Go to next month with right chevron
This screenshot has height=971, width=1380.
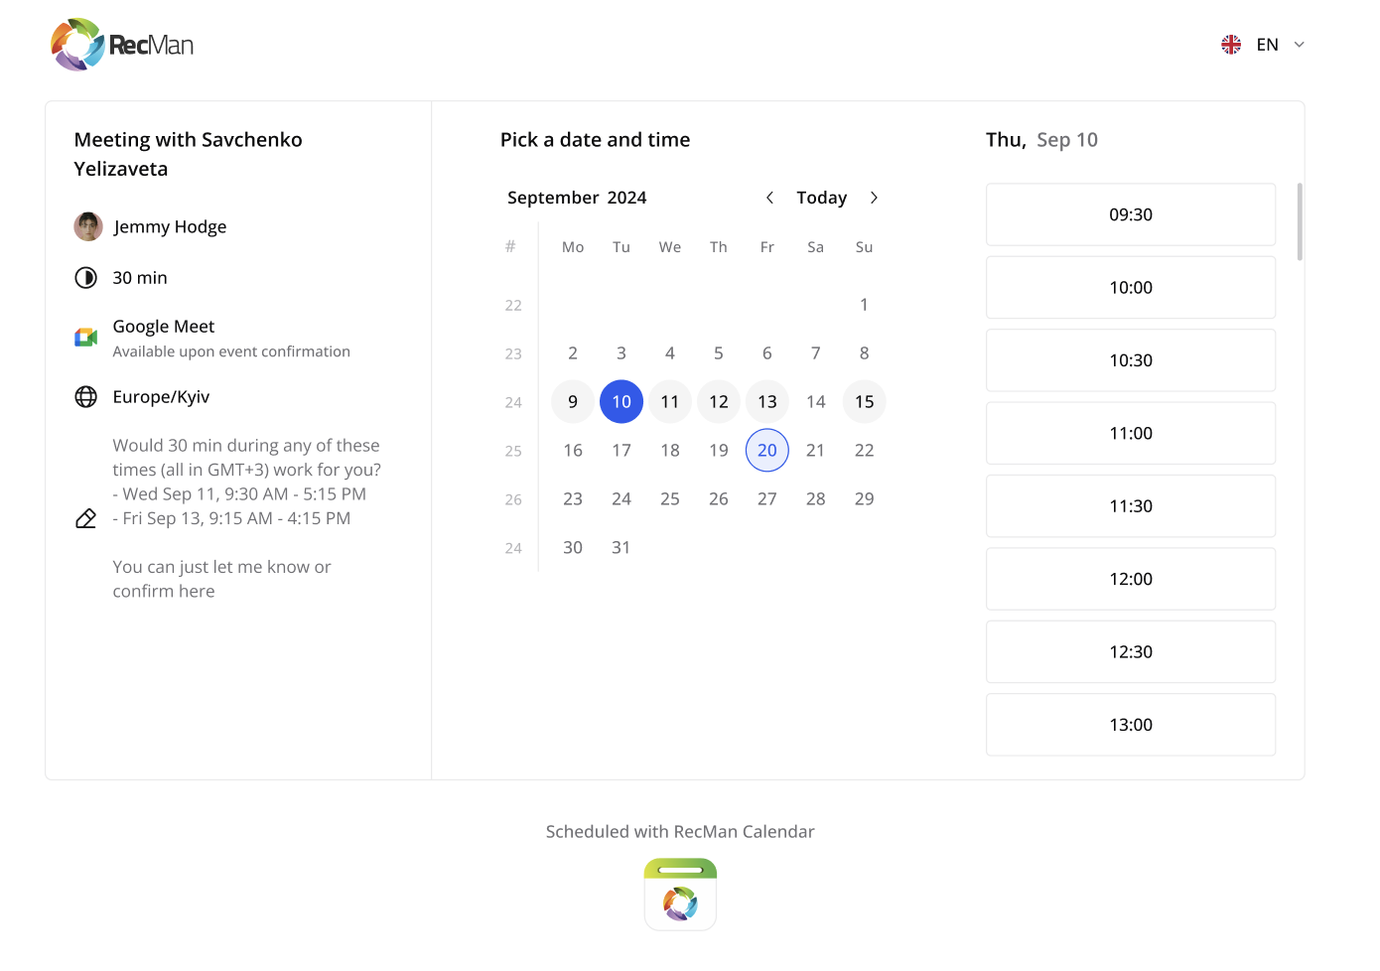point(874,198)
